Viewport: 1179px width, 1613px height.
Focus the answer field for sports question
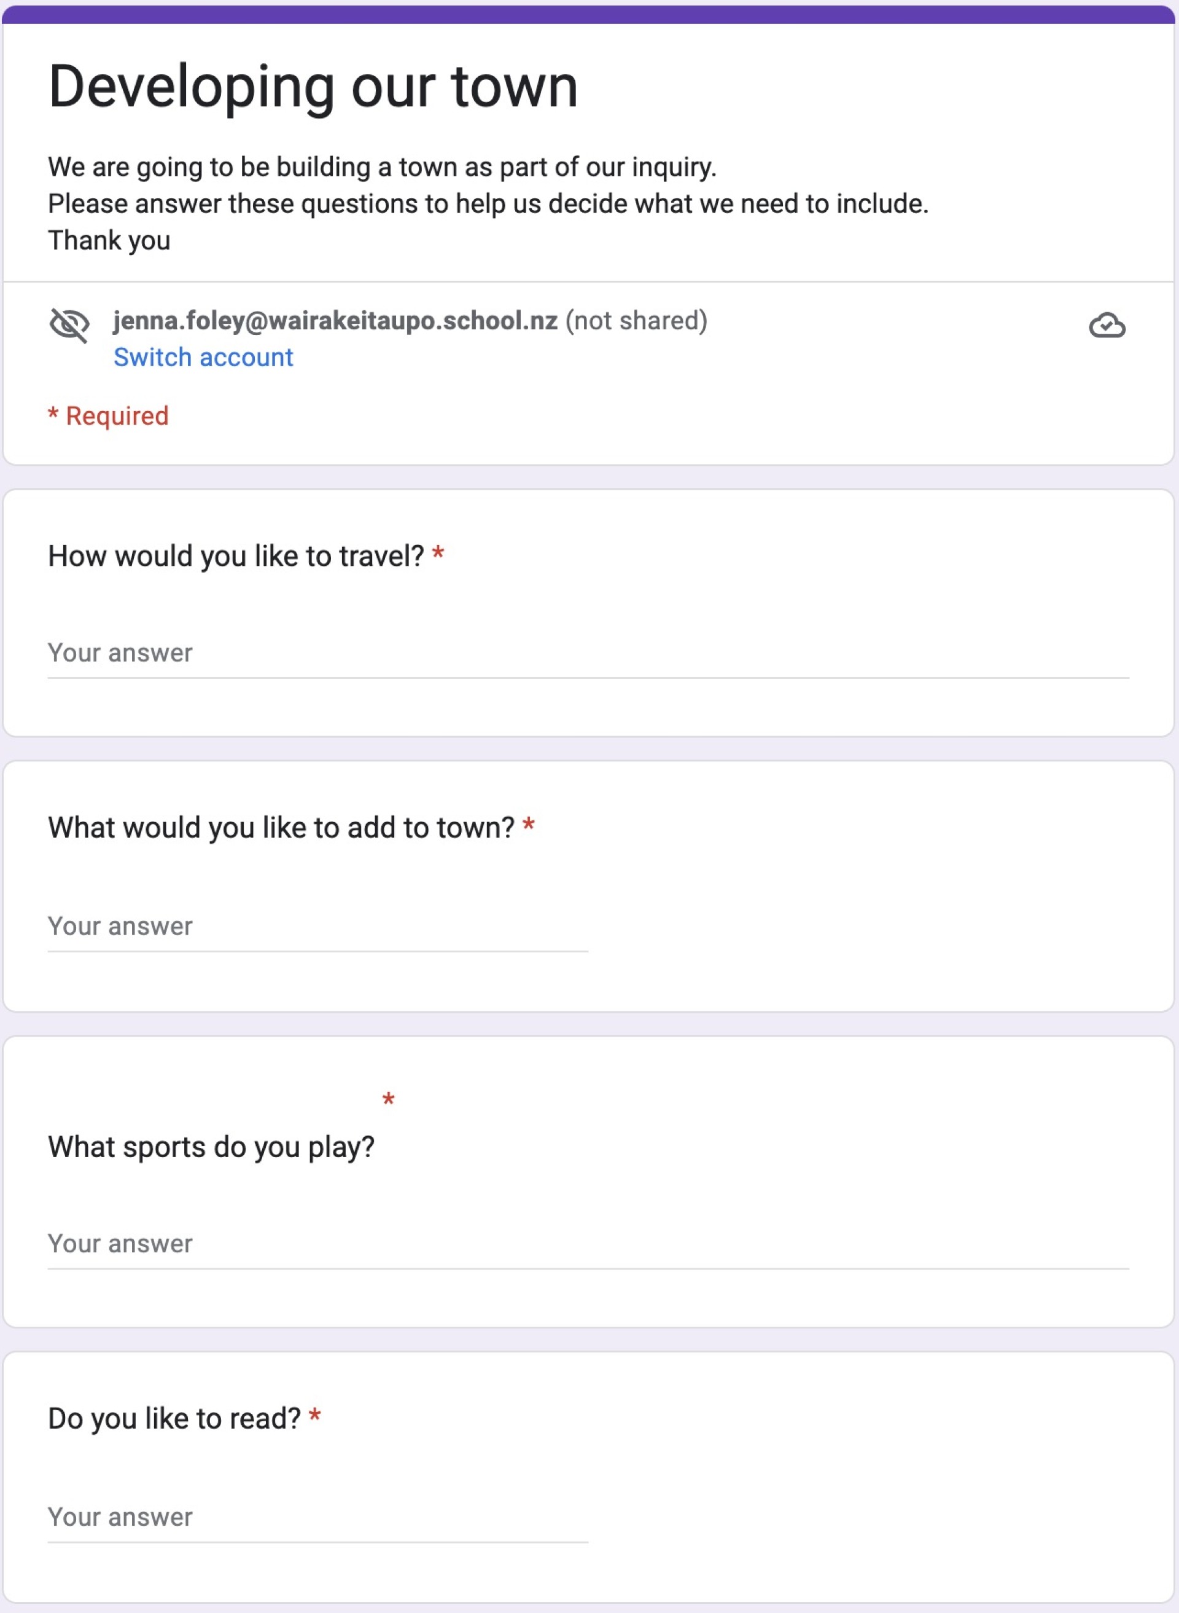tap(588, 1244)
